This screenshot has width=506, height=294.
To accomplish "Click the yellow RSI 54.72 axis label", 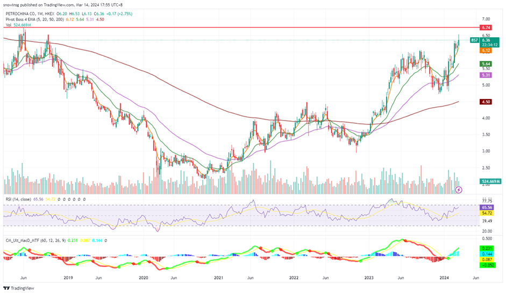I will click(487, 213).
